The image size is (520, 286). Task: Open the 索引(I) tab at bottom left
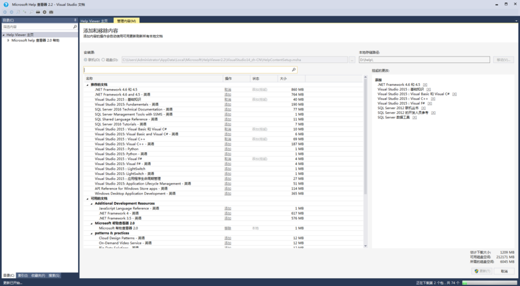coord(23,276)
